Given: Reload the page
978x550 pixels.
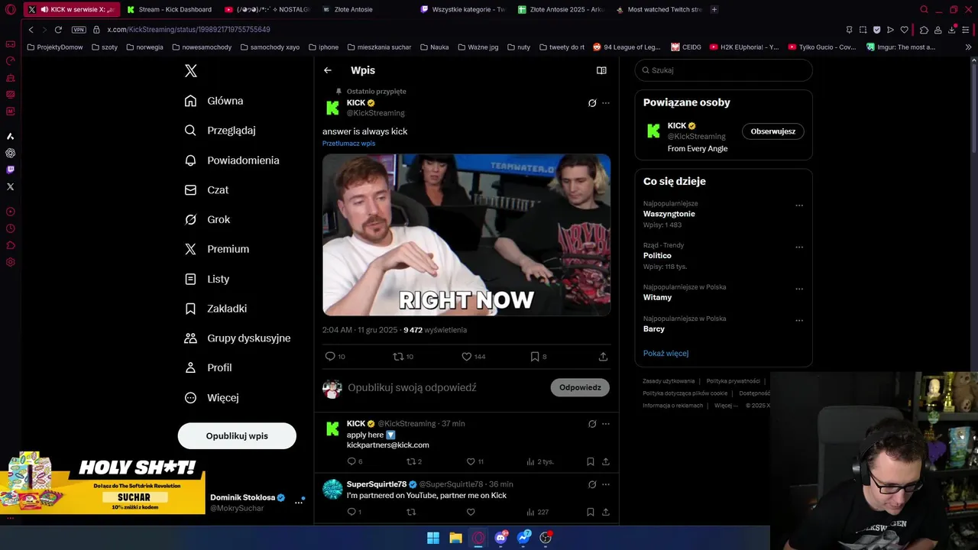Looking at the screenshot, I should [58, 30].
